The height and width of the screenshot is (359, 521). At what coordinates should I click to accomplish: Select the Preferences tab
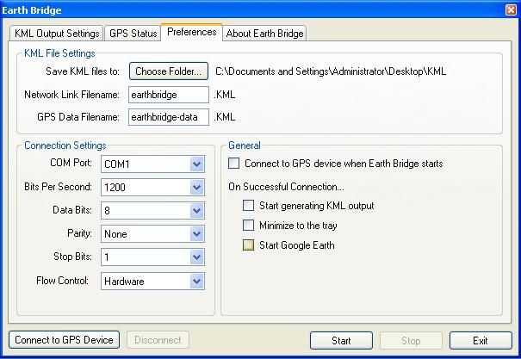click(192, 32)
